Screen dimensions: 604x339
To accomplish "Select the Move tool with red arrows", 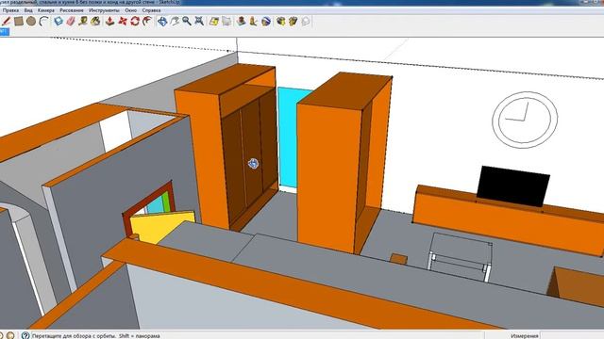I will (x=123, y=21).
